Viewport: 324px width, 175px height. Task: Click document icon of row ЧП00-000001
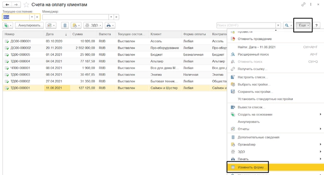[7, 68]
